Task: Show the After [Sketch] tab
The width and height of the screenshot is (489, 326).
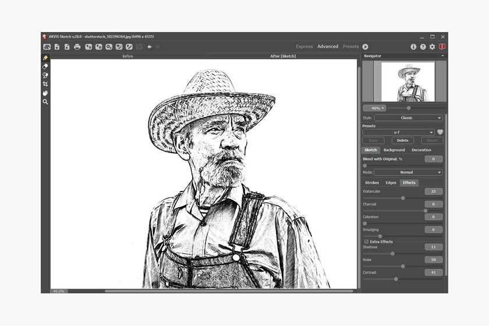Action: tap(283, 56)
